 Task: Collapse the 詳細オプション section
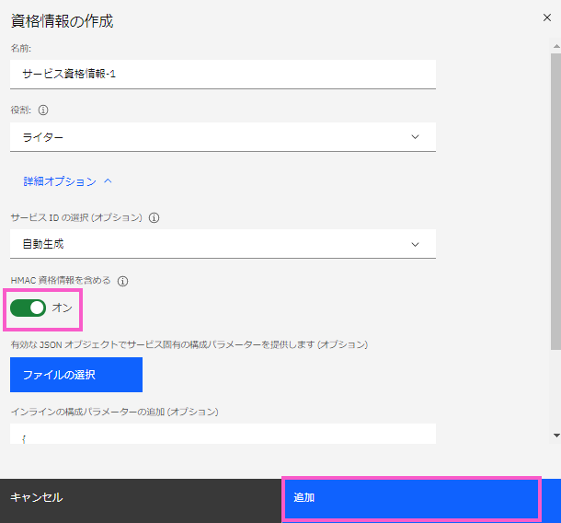pos(60,182)
